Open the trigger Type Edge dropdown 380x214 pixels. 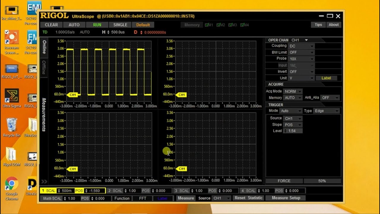tap(327, 111)
